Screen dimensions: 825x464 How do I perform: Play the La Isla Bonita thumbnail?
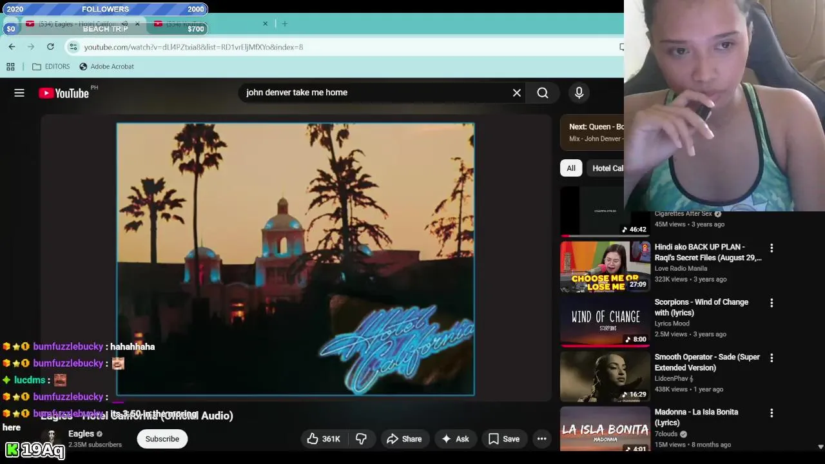pyautogui.click(x=605, y=429)
